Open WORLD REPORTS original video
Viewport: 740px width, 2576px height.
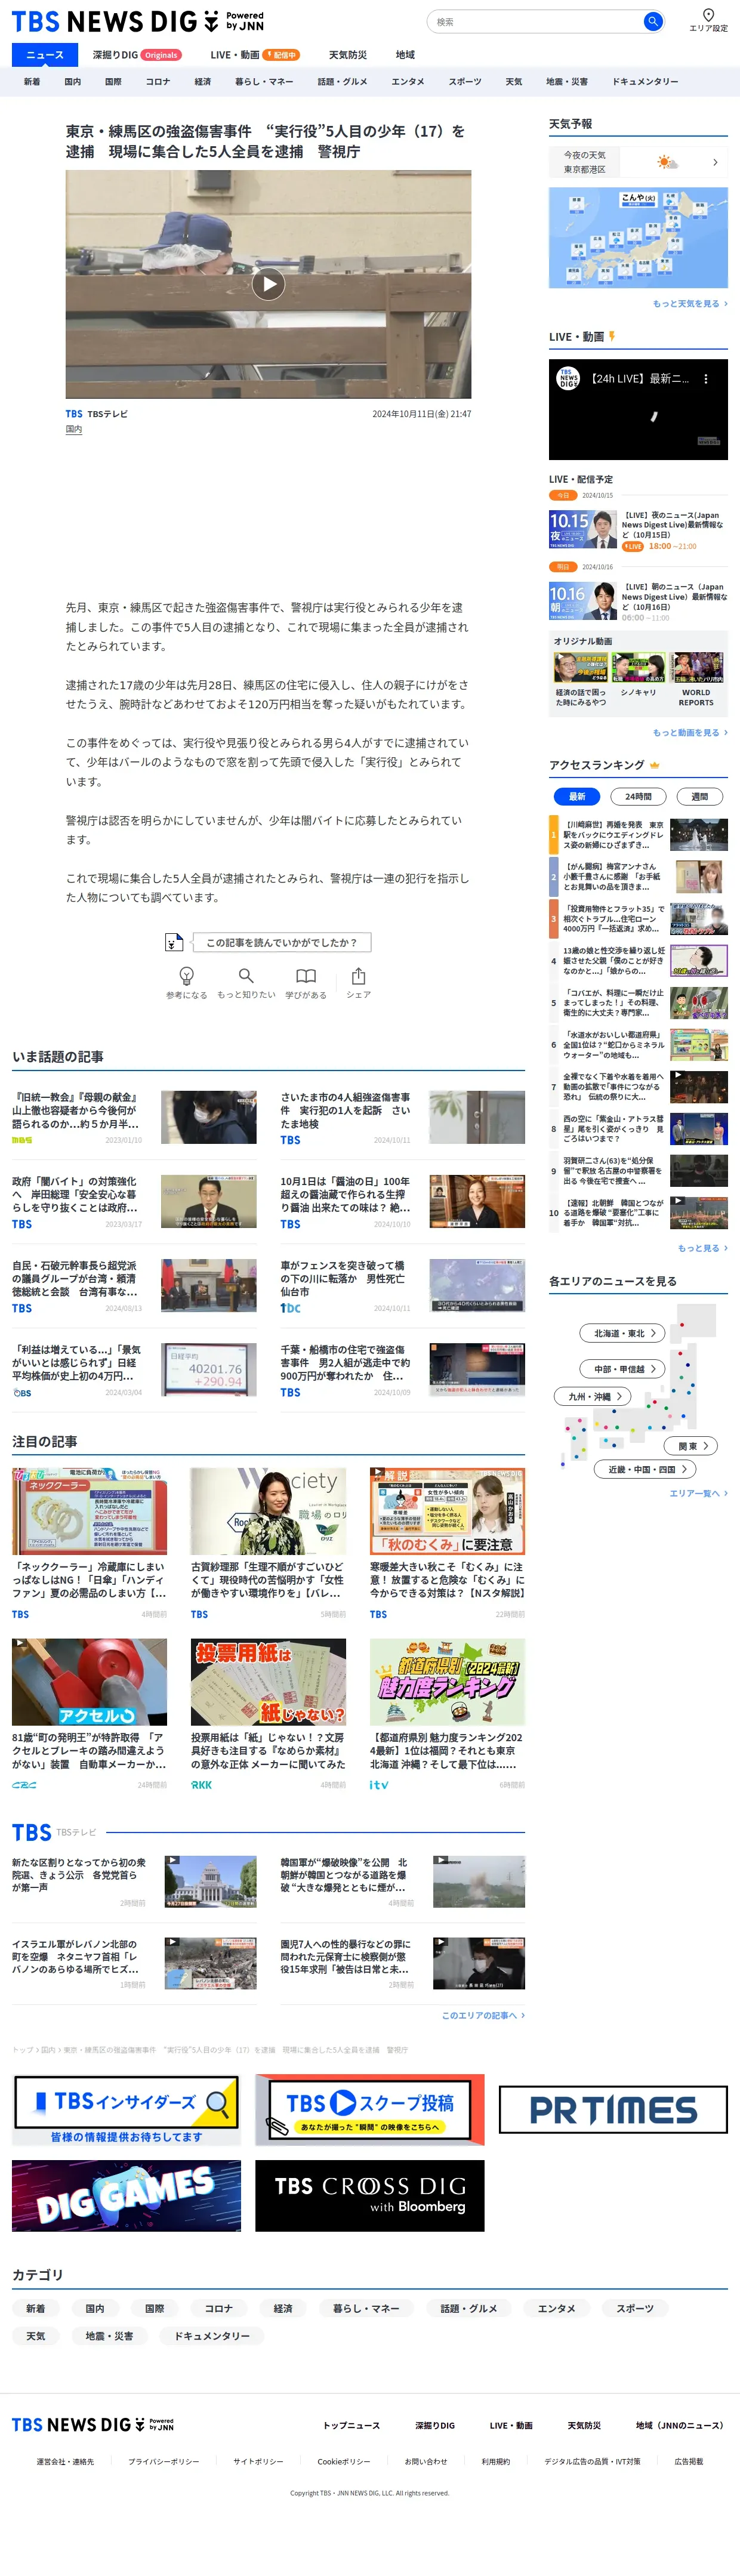696,680
